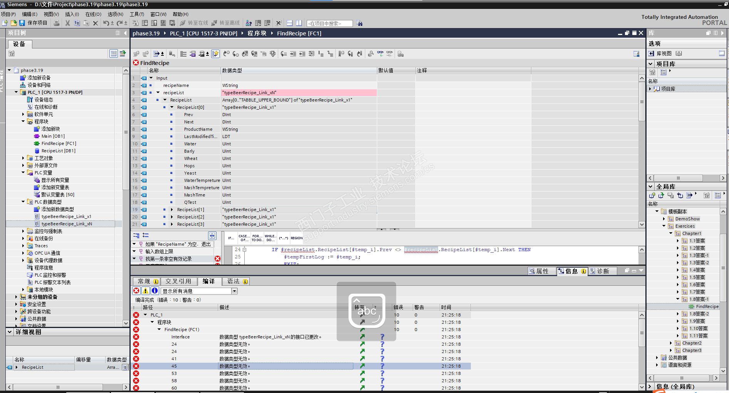Viewport: 729px width, 393px height.
Task: Click the monitoring on/off glasses icon
Action: (x=380, y=54)
